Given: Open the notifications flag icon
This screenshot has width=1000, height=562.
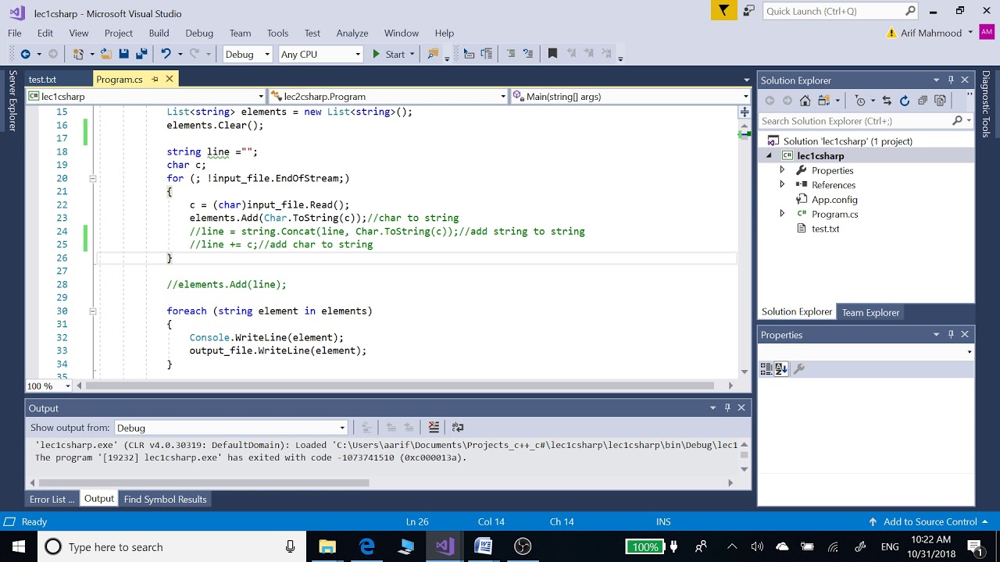Looking at the screenshot, I should 724,11.
